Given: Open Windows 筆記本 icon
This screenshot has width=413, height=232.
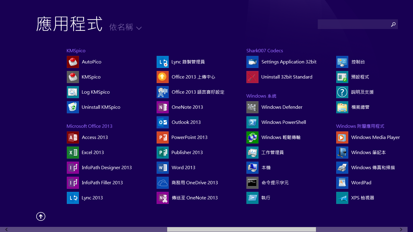Looking at the screenshot, I should [x=342, y=153].
